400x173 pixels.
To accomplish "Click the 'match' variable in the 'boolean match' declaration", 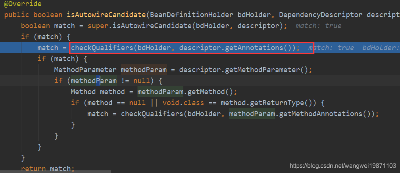I will 64,26.
